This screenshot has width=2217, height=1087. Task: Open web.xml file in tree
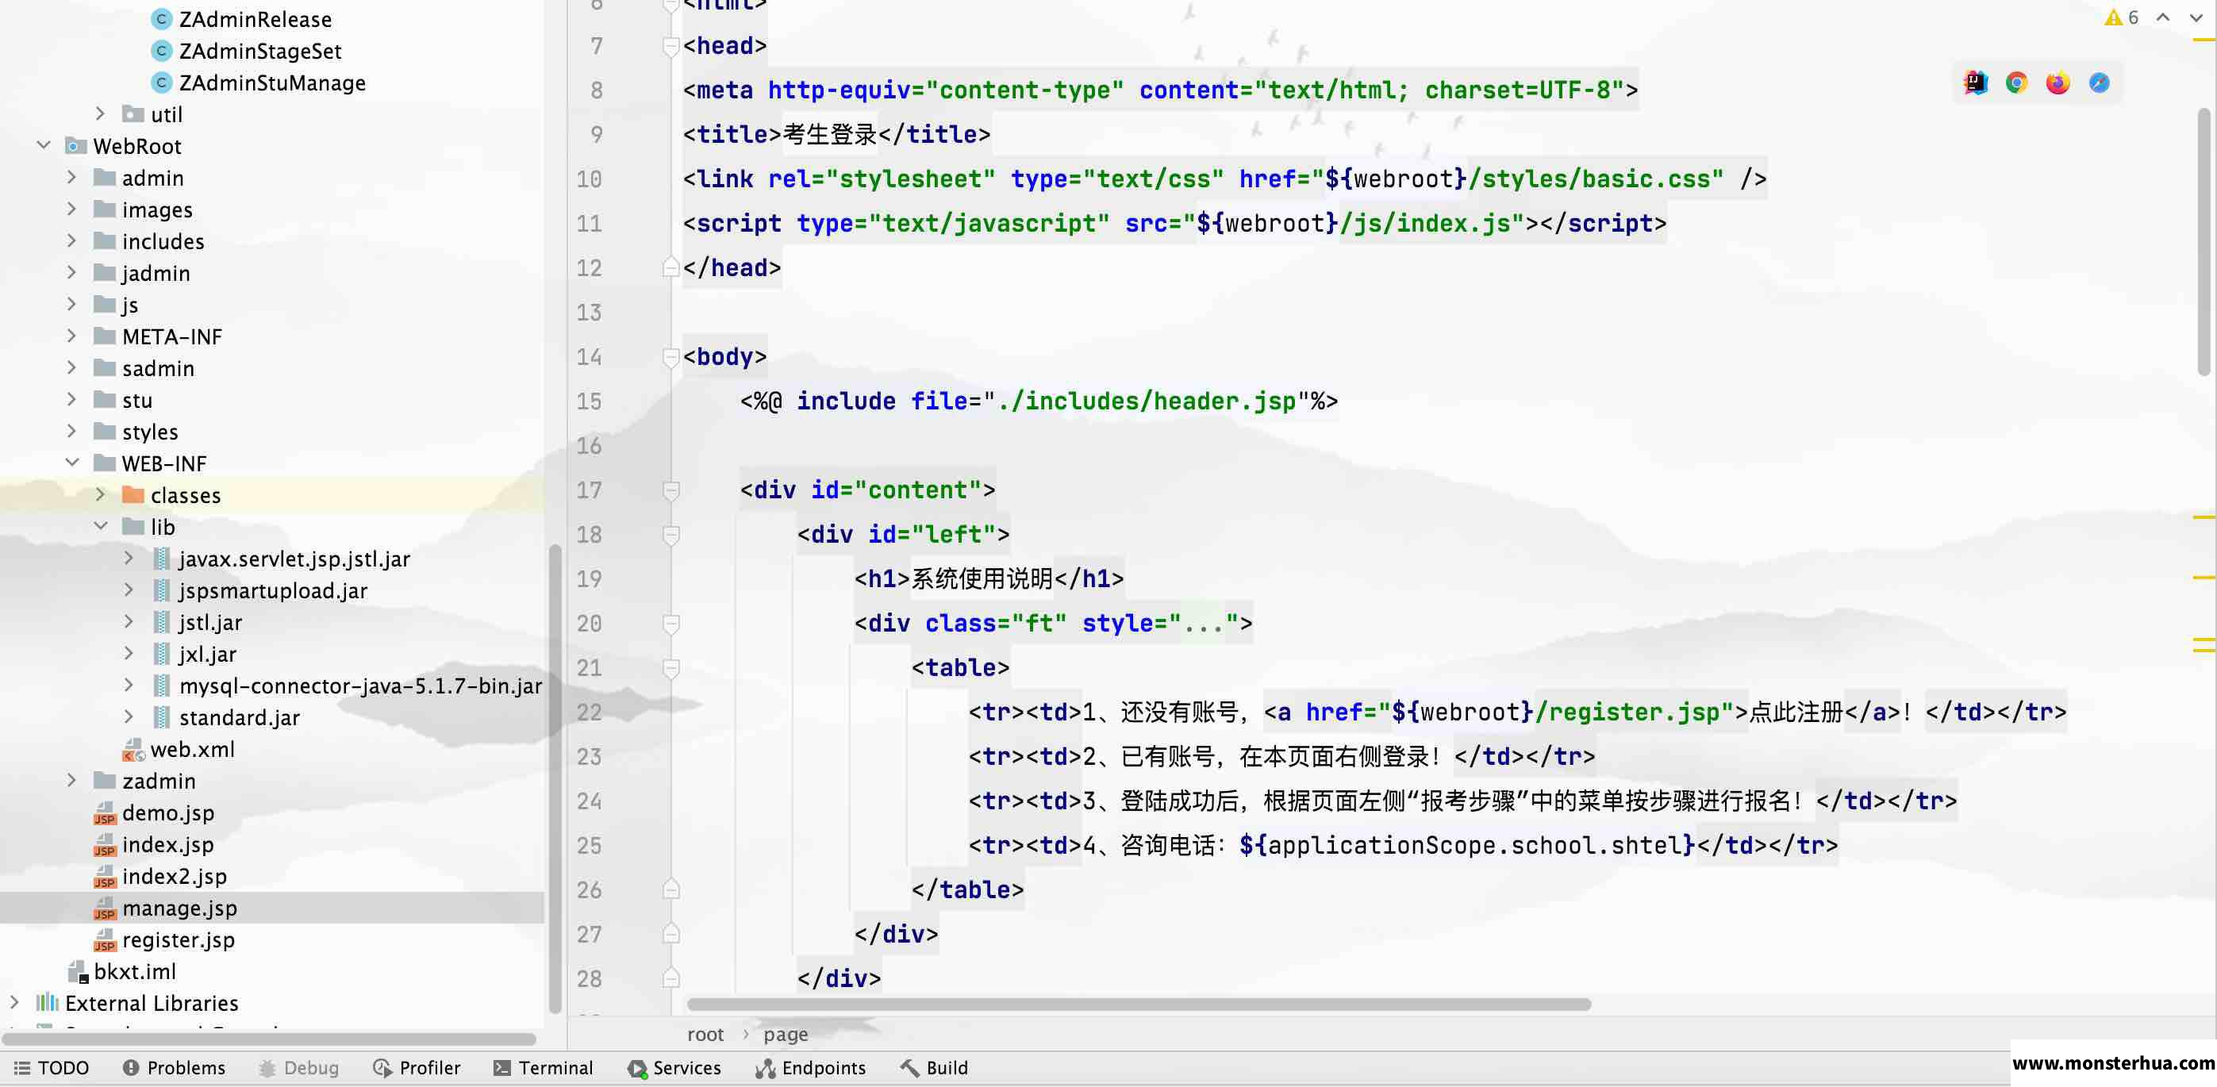click(192, 749)
